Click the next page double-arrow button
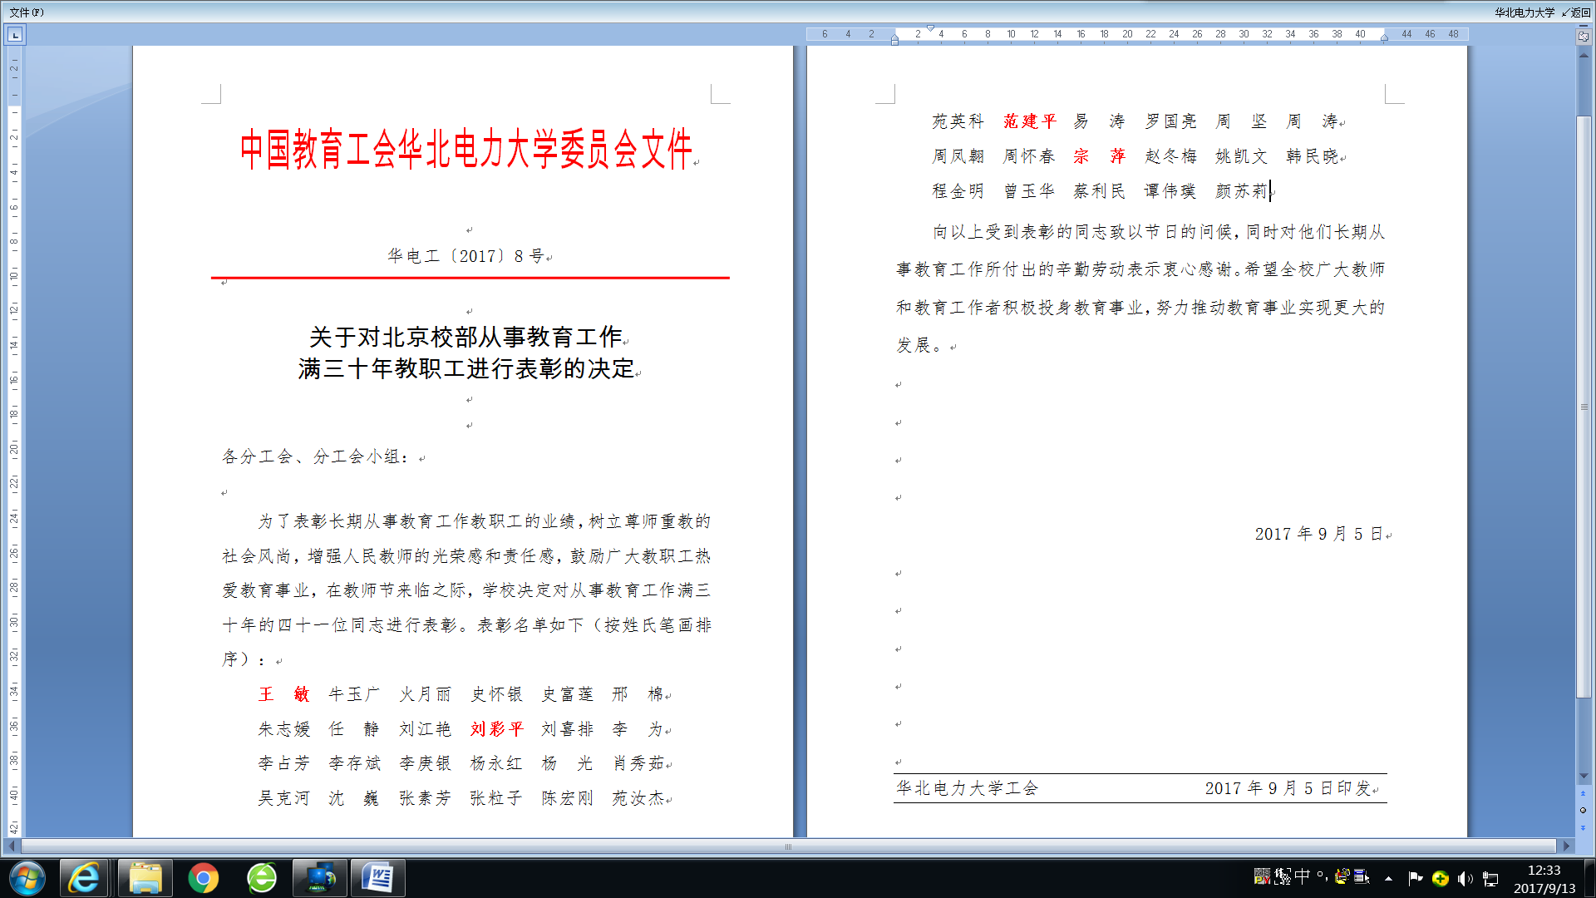The height and width of the screenshot is (898, 1596). [x=1584, y=828]
